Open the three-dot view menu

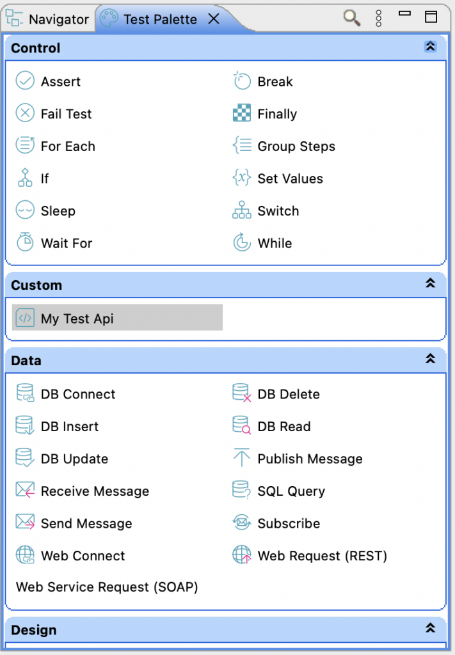pos(379,19)
